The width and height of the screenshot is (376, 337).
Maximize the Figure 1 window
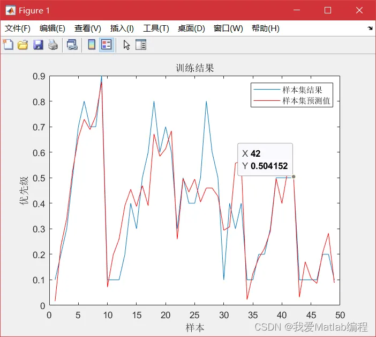click(x=328, y=10)
